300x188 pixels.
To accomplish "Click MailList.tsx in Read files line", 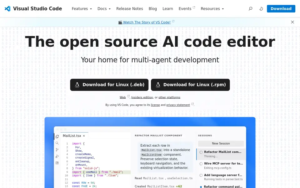I will tap(153, 178).
